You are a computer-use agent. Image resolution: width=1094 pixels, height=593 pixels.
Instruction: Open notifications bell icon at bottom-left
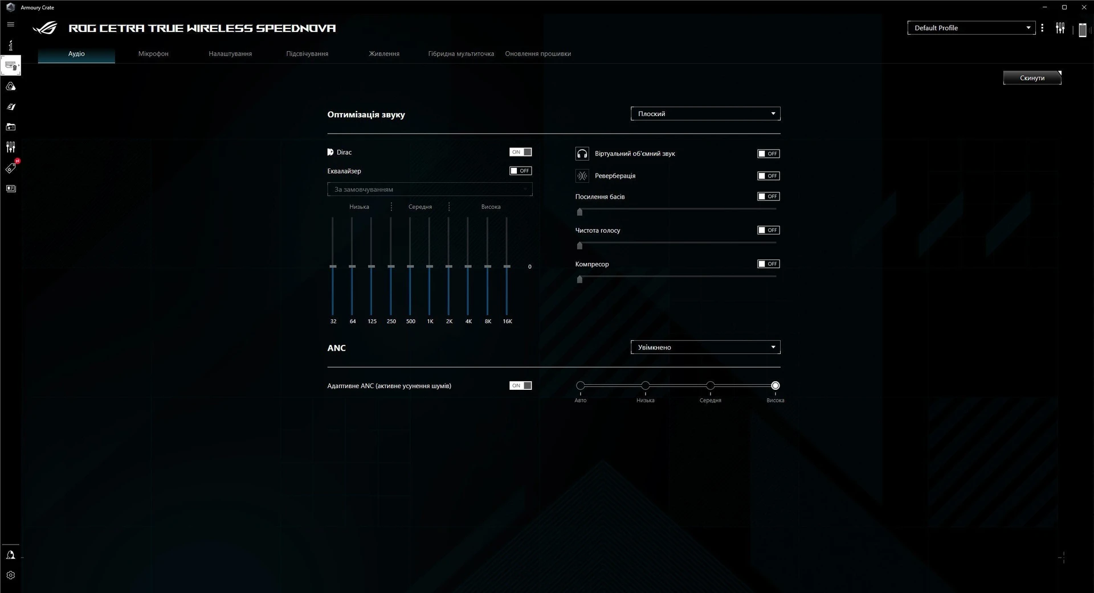[x=10, y=555]
